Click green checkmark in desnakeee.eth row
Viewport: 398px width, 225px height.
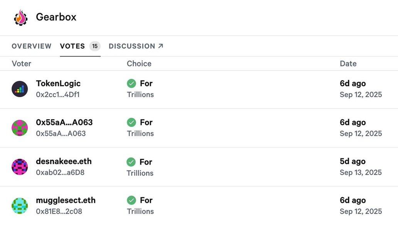[131, 162]
